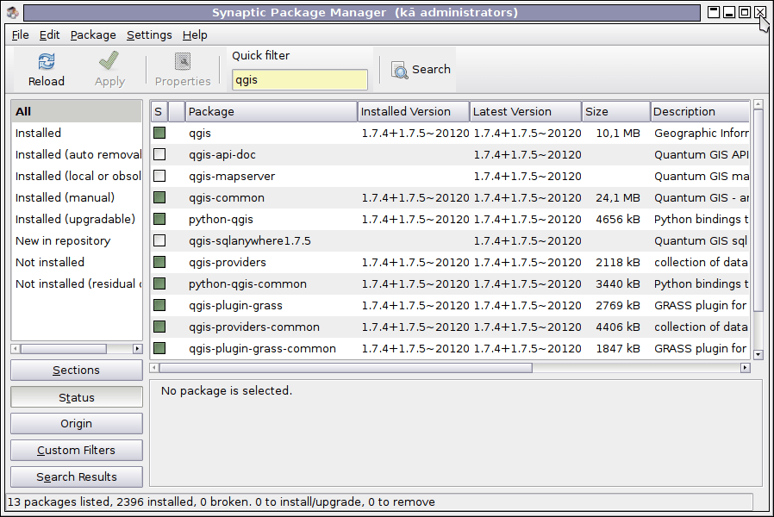Click the Search magnifier icon
The image size is (774, 517).
click(399, 70)
